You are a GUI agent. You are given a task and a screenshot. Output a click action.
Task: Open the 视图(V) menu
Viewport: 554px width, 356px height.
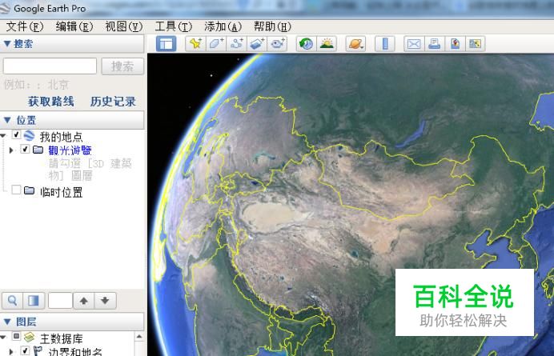pos(123,26)
